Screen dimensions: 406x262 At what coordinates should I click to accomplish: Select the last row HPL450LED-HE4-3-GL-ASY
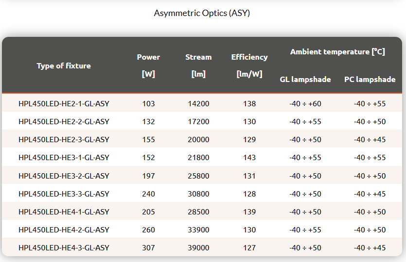pyautogui.click(x=64, y=247)
